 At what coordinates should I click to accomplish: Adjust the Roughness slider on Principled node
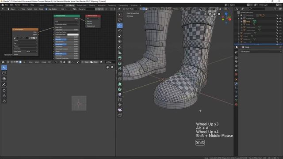pos(67,44)
